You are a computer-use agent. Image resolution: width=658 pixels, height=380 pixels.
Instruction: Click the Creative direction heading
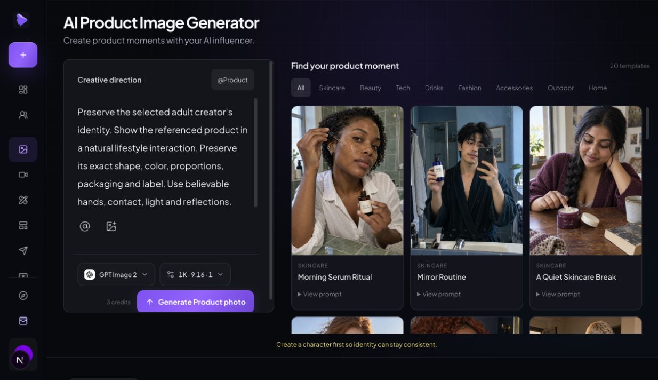pos(109,80)
